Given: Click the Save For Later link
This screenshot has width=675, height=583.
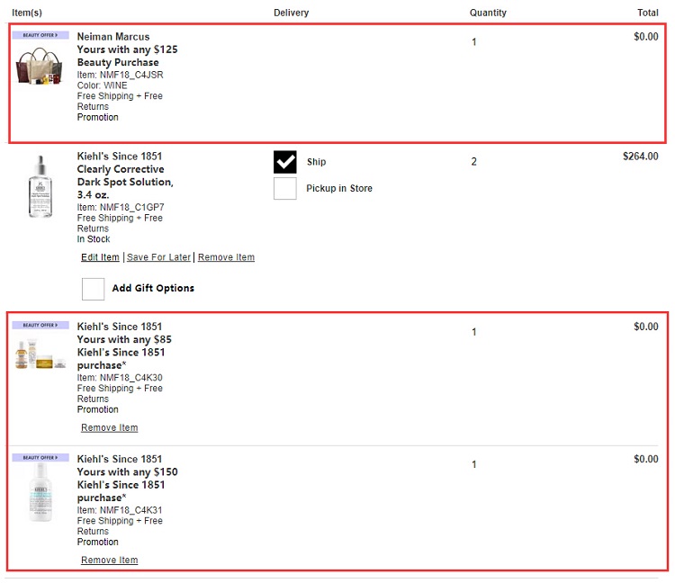Looking at the screenshot, I should [158, 257].
